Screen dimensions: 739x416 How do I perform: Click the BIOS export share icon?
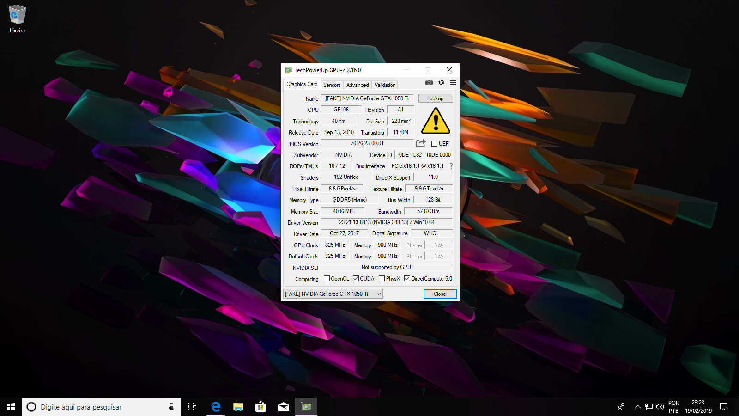tap(421, 143)
